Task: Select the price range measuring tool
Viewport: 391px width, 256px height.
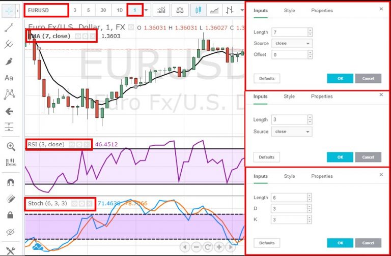Action: tap(9, 127)
